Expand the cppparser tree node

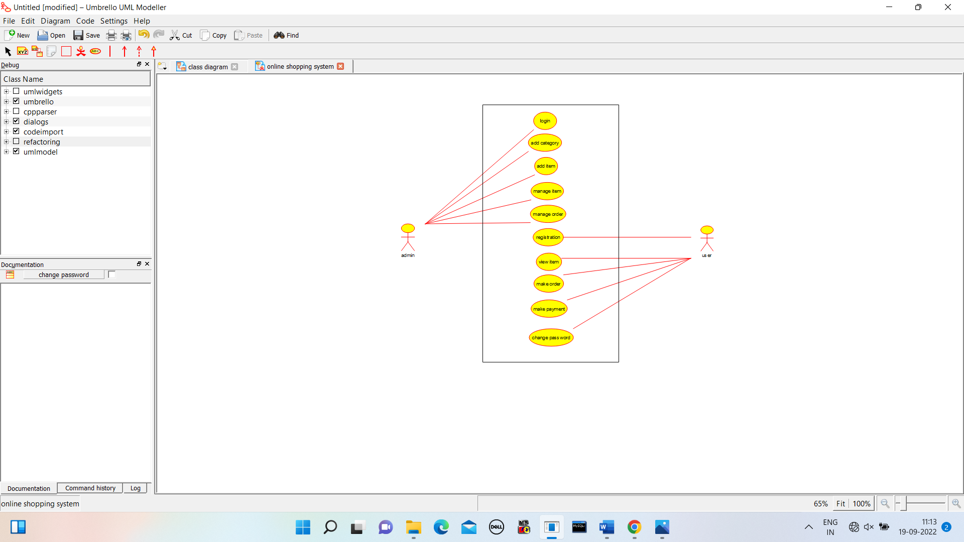click(7, 112)
